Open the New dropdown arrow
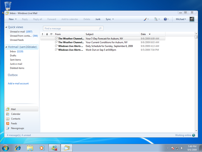Viewport: 202px width, 152px height. pyautogui.click(x=16, y=19)
